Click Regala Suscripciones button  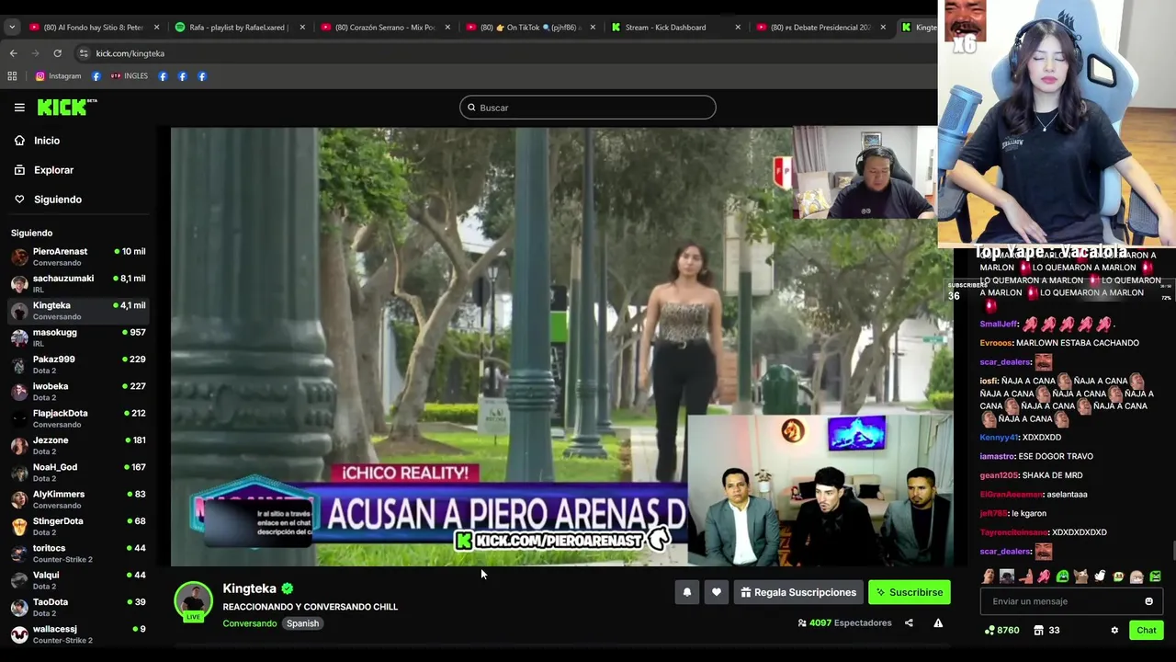point(798,592)
